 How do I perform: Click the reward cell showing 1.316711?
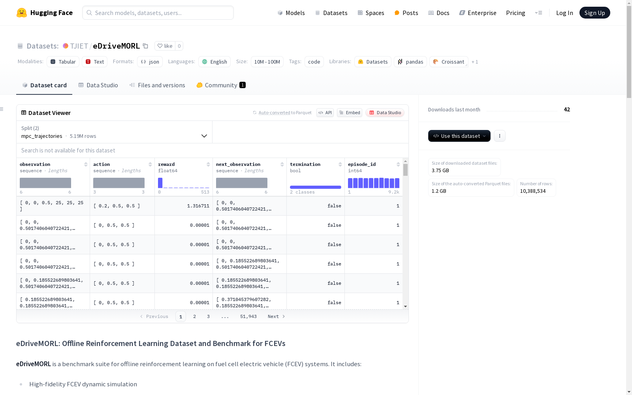tap(184, 206)
